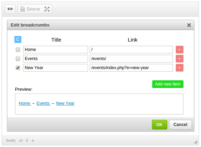Viewport: 201px width, 147px height.
Task: Cancel the breadcrumbs dialog
Action: (180, 125)
